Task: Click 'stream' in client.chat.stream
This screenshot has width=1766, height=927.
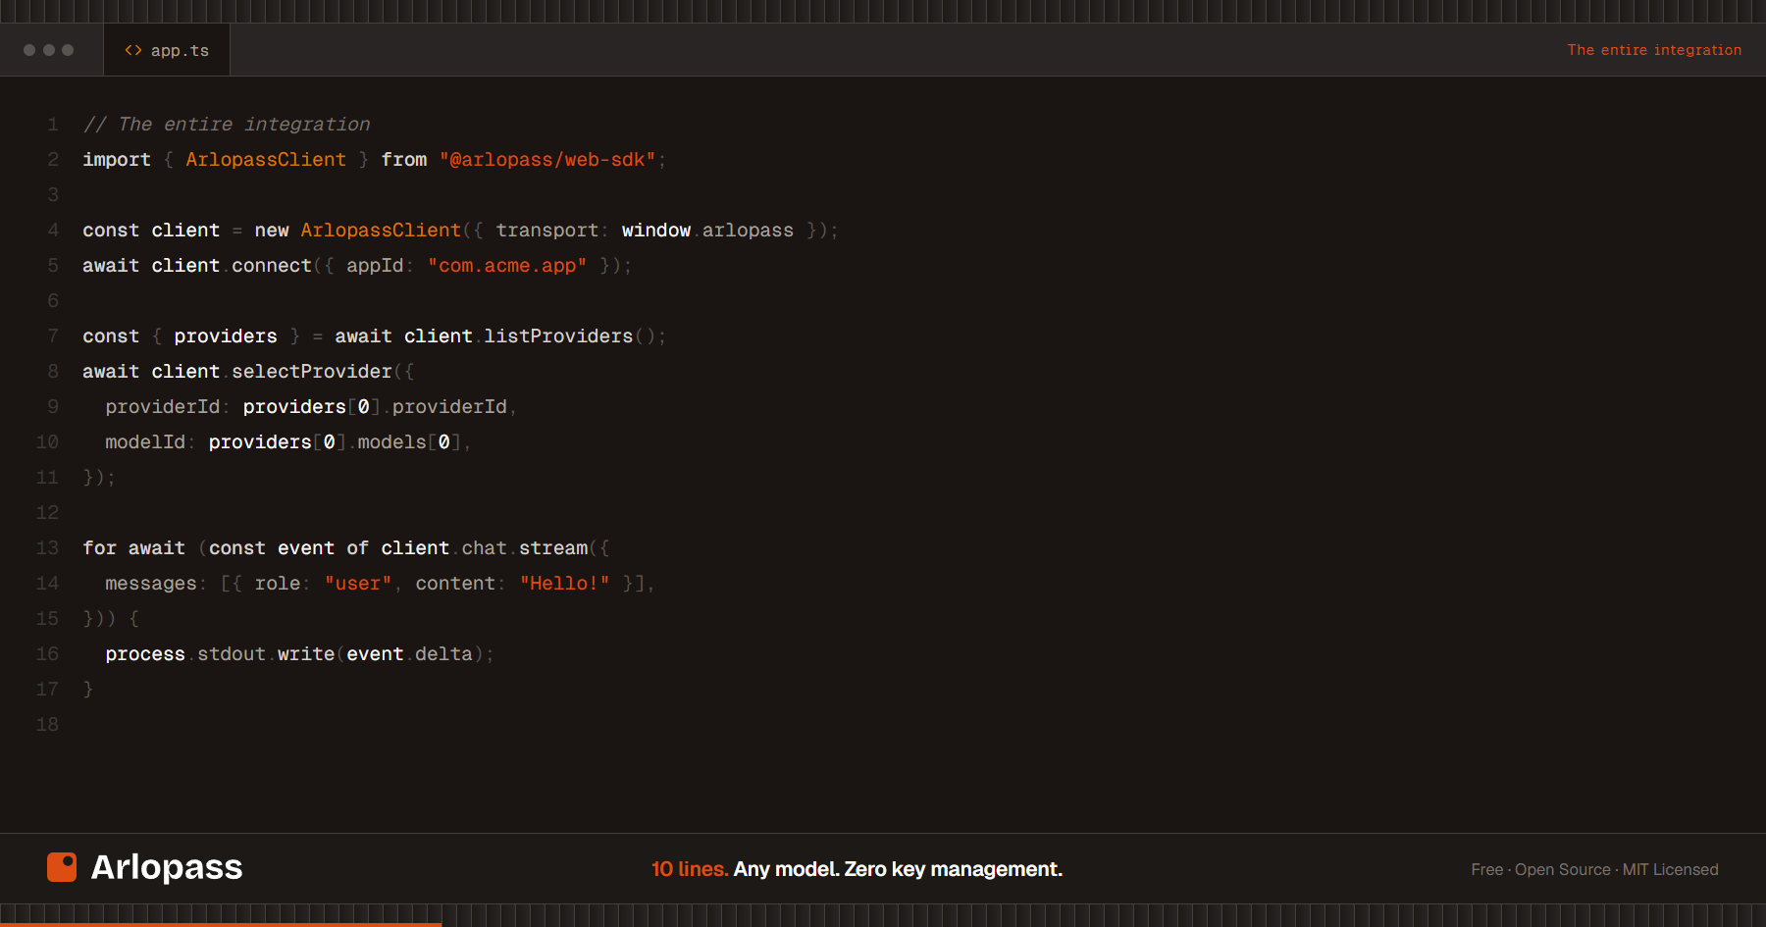Action: [553, 548]
